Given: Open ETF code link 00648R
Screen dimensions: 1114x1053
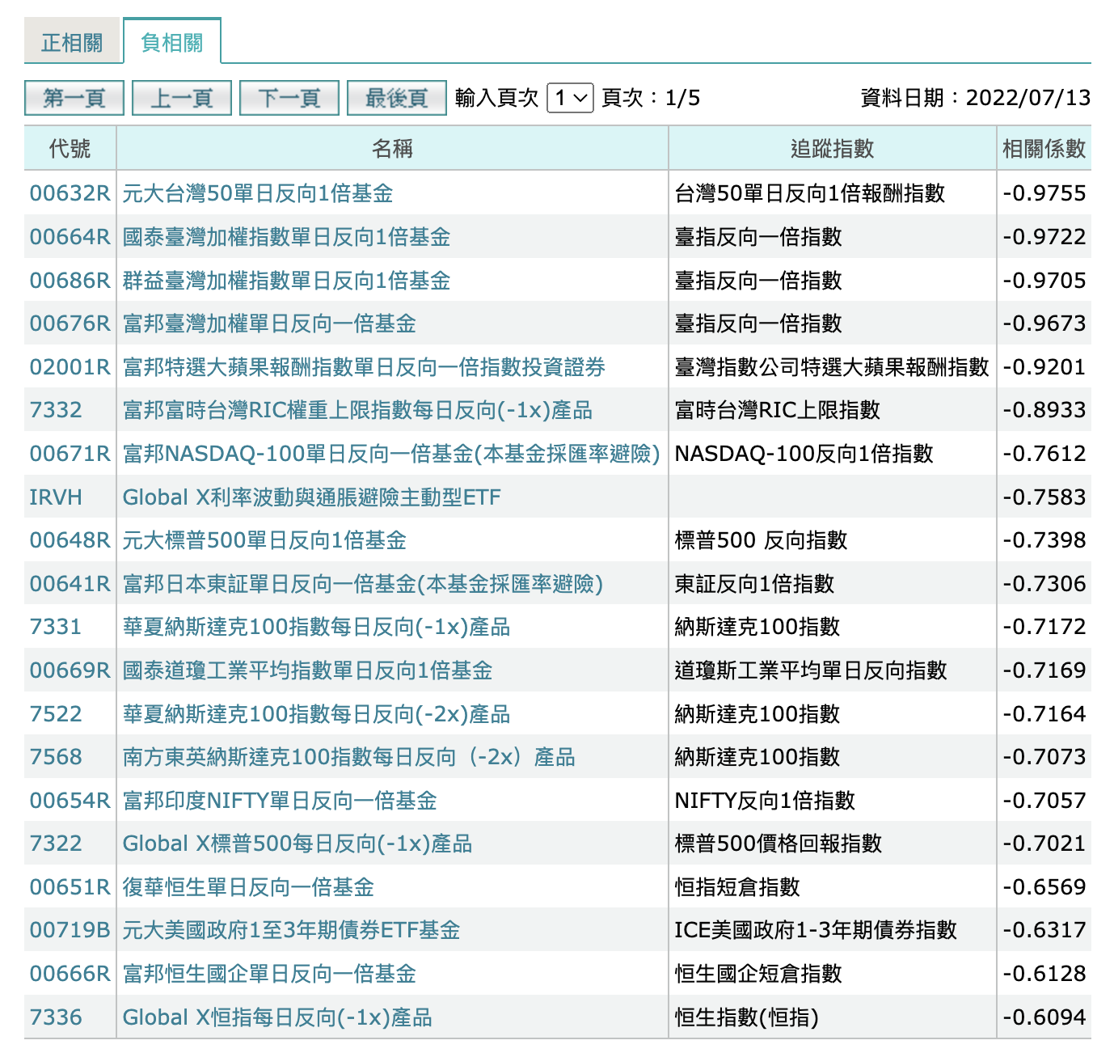Looking at the screenshot, I should [70, 540].
